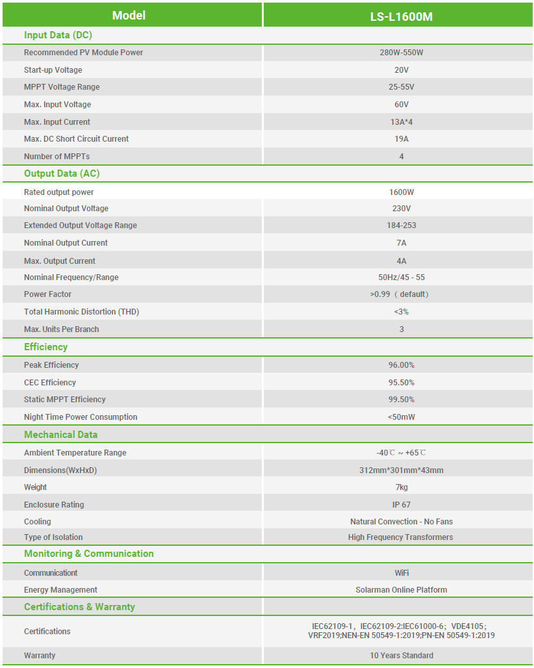Click the Solarman Online Platform value
The height and width of the screenshot is (668, 534).
(401, 590)
